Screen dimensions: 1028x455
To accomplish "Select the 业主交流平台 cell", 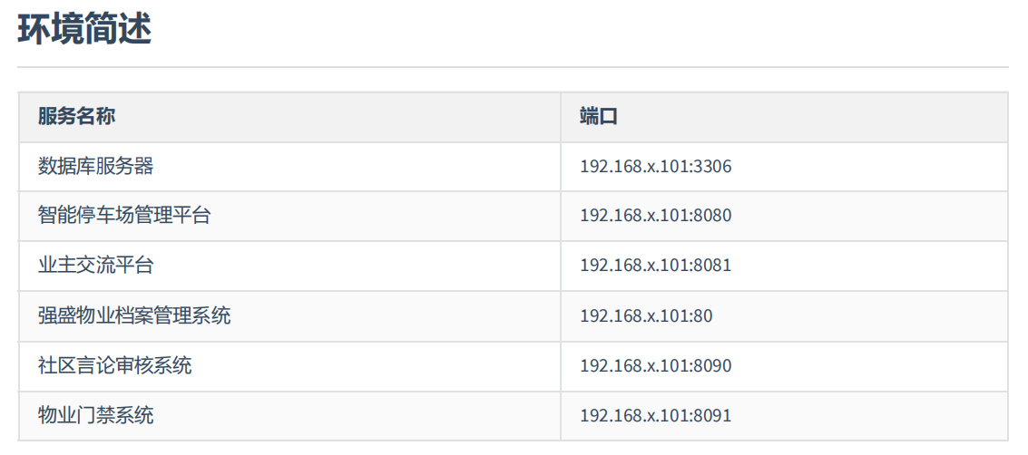I will pyautogui.click(x=95, y=266).
